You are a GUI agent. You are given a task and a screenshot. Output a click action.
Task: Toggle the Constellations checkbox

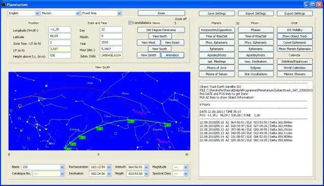point(130,23)
